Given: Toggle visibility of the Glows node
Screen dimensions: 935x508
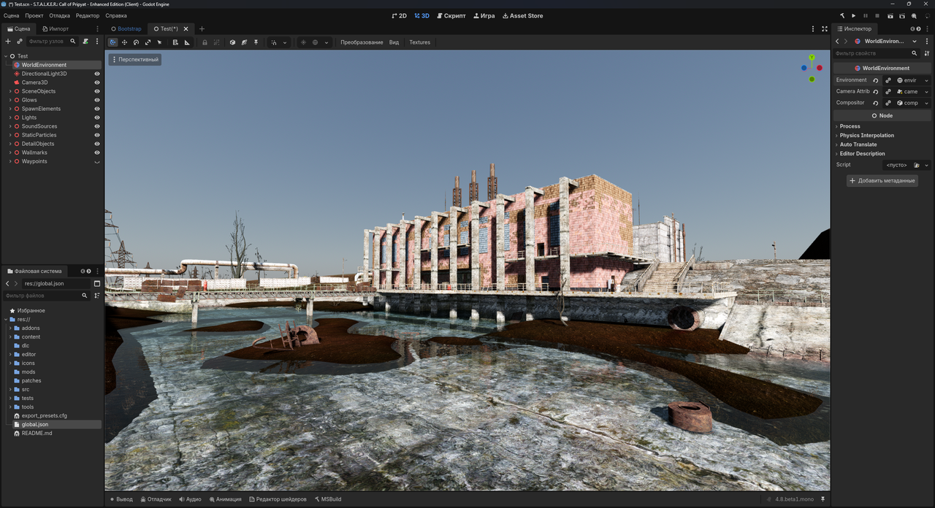Looking at the screenshot, I should 97,100.
